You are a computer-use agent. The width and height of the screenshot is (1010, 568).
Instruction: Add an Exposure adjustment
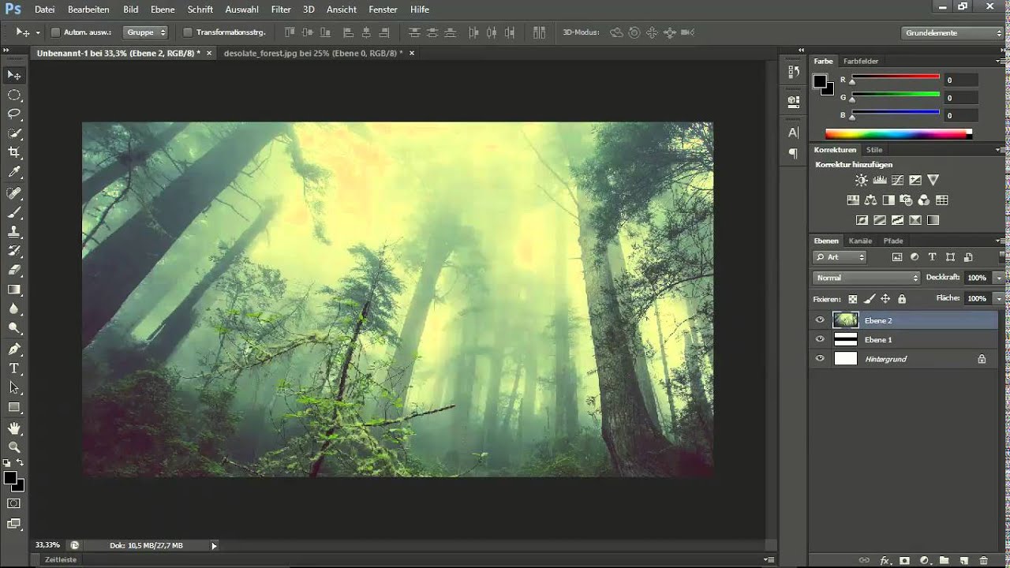pyautogui.click(x=915, y=181)
